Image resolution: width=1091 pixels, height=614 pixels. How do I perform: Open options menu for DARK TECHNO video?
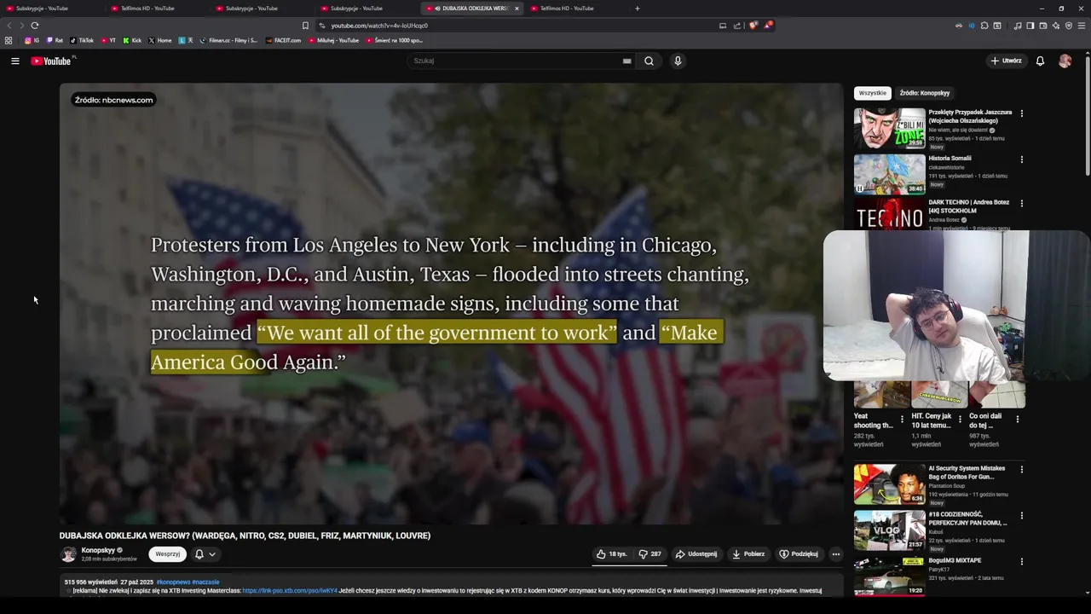(1021, 204)
